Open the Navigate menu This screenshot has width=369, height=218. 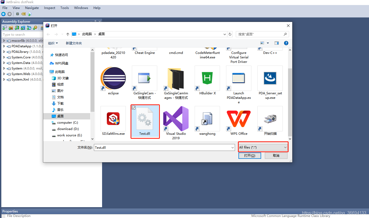click(32, 8)
